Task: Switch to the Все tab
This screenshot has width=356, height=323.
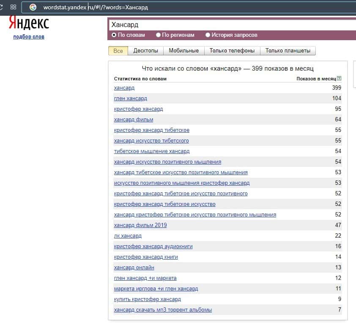Action: (118, 51)
